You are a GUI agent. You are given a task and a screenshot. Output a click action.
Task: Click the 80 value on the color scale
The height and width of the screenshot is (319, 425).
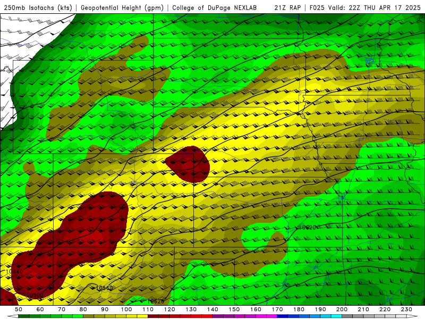click(83, 309)
